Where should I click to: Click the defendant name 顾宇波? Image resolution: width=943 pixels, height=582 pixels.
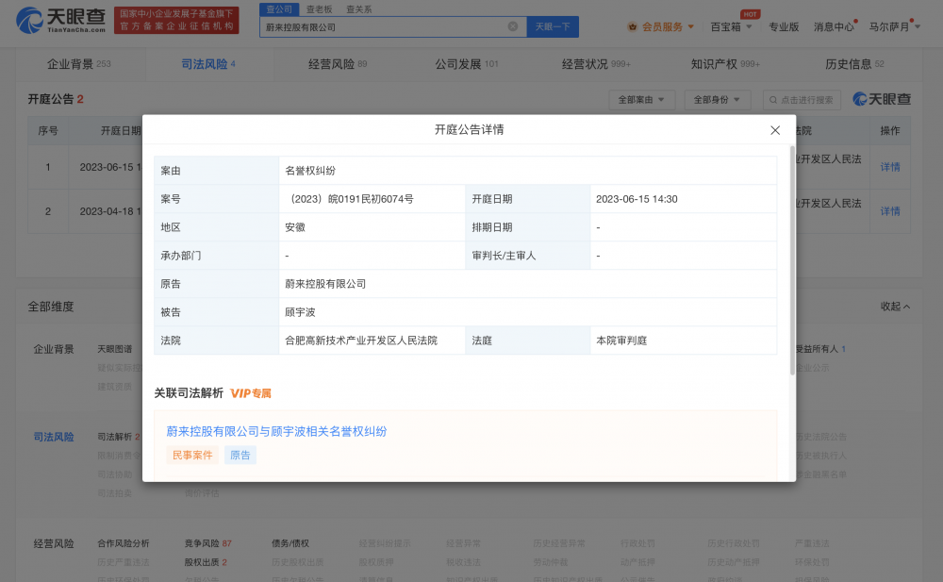pos(300,312)
